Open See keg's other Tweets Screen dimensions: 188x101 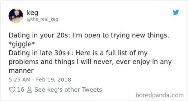tap(68, 90)
